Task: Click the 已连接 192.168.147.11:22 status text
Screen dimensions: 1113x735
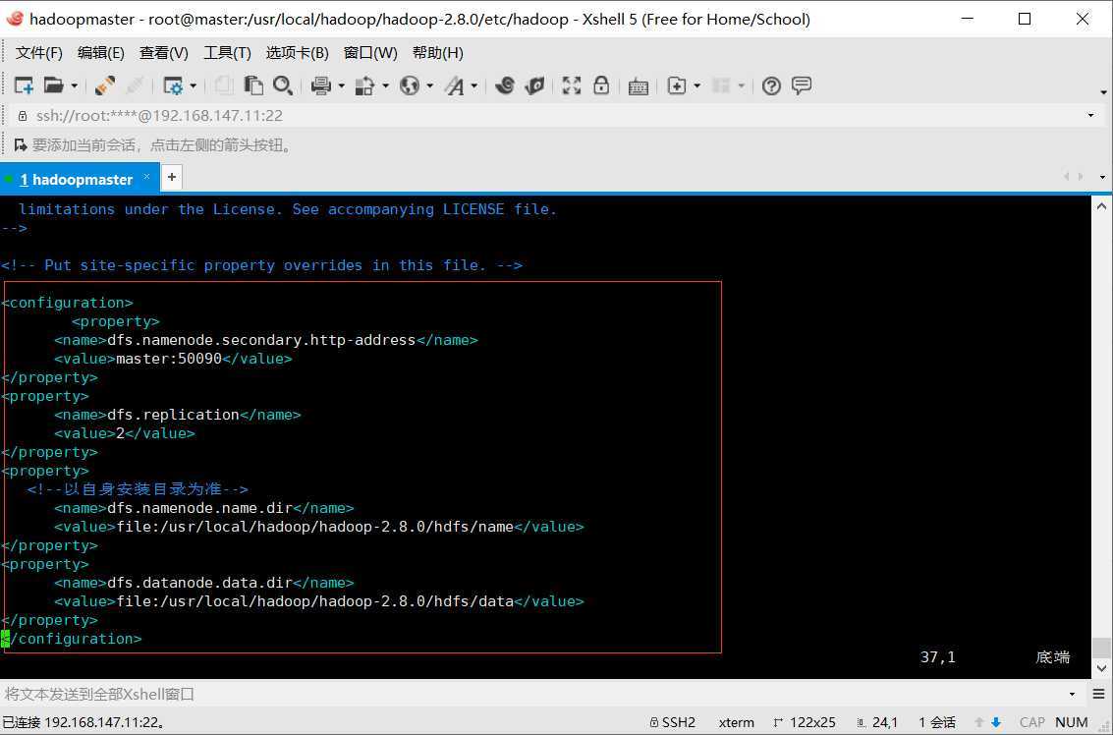Action: [x=84, y=722]
